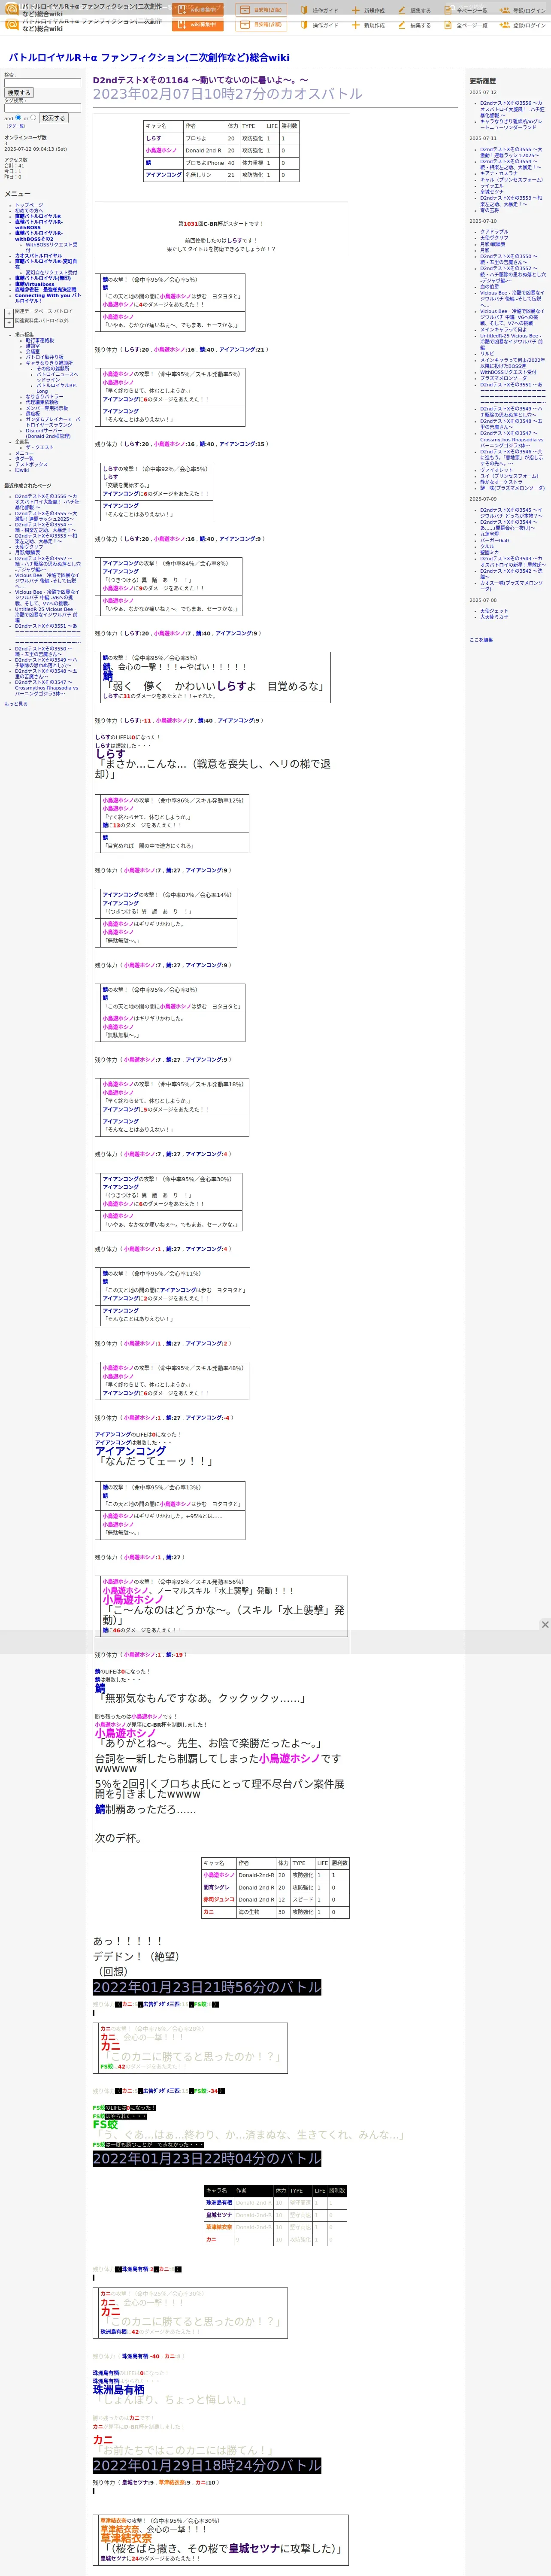Click heading 2022年01月23日21時56分のバトル
551x2576 pixels.
coord(207,1987)
